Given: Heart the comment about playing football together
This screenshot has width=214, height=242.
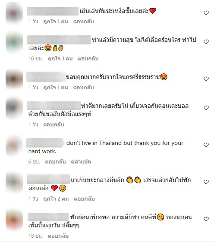Looking at the screenshot, I should [x=206, y=108].
